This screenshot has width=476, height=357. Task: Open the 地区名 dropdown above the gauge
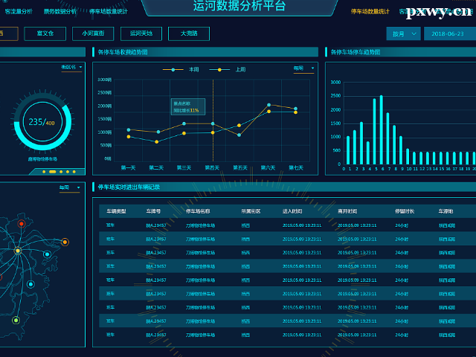(x=71, y=68)
